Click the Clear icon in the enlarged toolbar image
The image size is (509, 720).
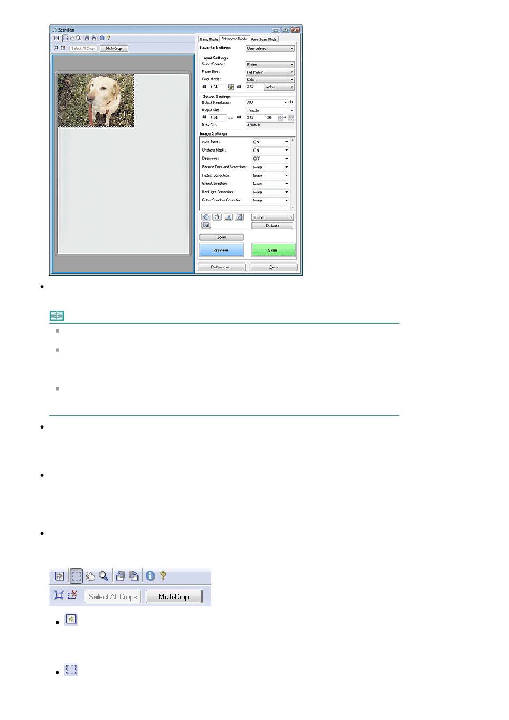pos(59,576)
